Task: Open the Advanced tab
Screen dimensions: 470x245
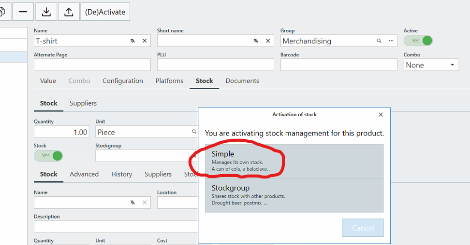Action: coord(84,175)
